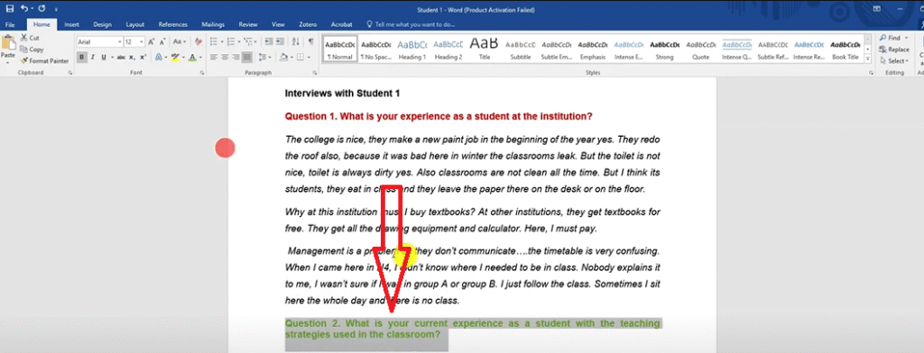
Task: Click the Save icon in quick access toolbar
Action: [9, 9]
